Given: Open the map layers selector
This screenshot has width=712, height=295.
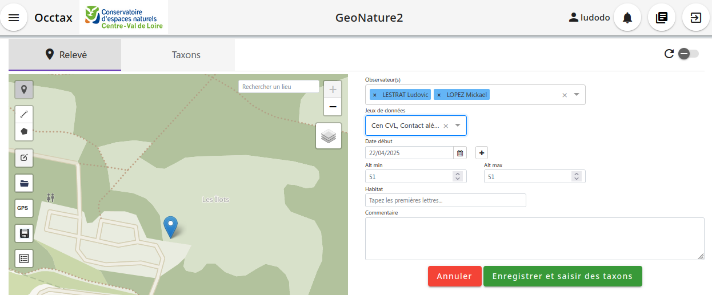Looking at the screenshot, I should coord(329,136).
